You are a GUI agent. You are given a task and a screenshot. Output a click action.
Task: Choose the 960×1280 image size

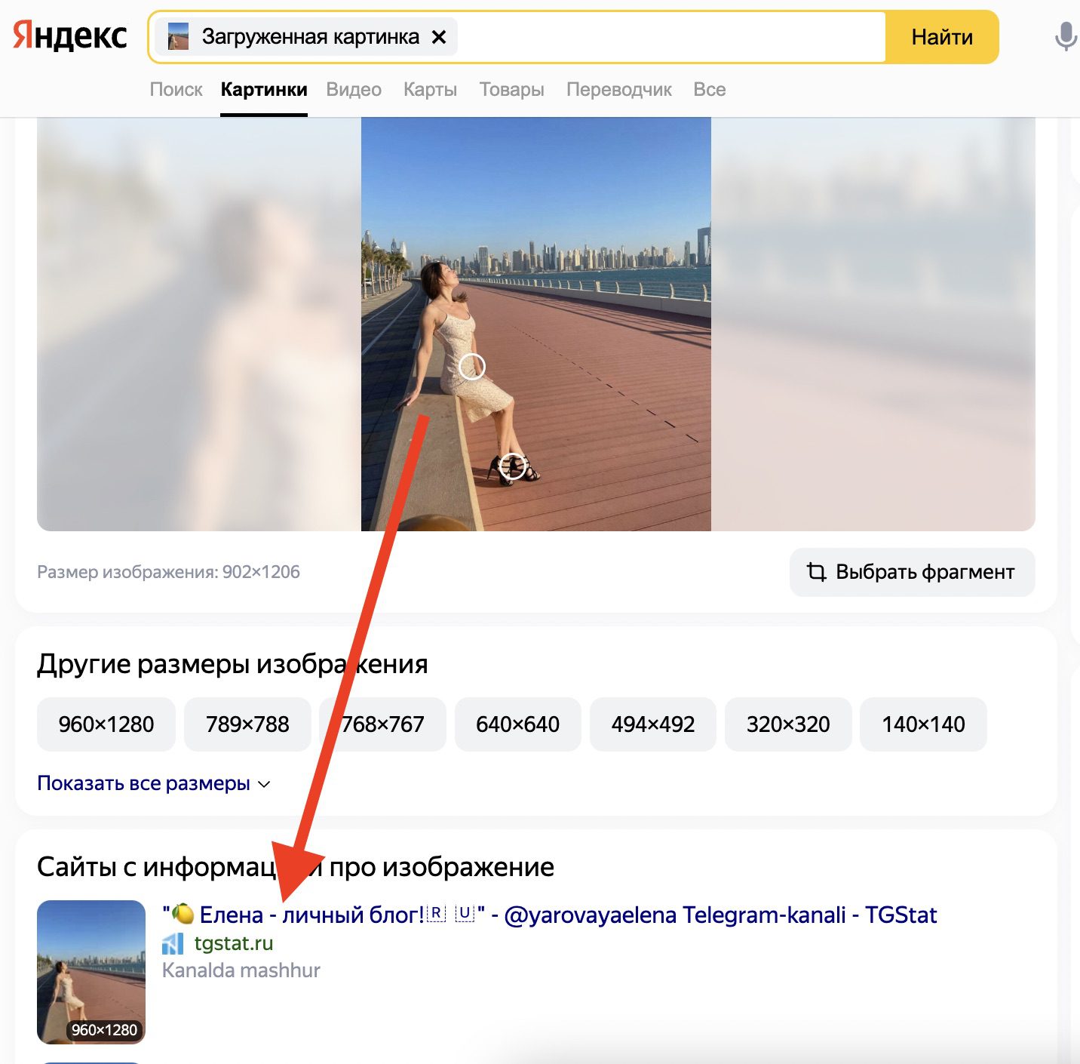pyautogui.click(x=106, y=724)
